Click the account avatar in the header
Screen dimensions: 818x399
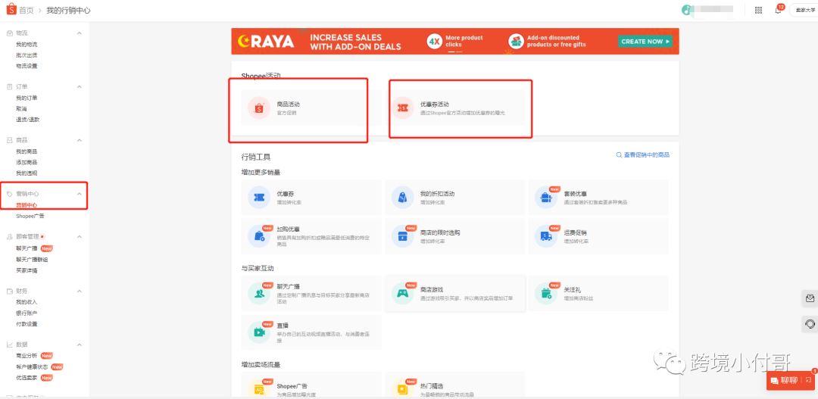click(x=686, y=10)
